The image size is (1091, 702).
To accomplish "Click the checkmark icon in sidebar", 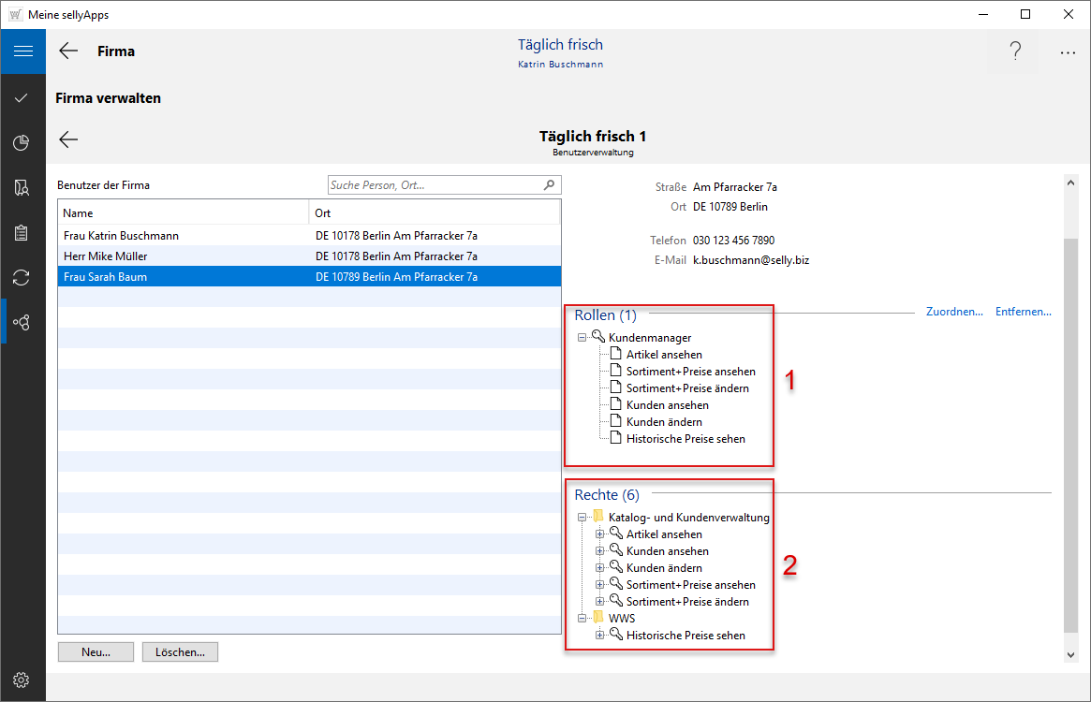I will [22, 97].
